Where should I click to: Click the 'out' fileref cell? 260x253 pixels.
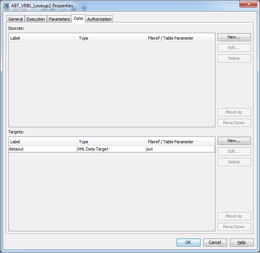pos(180,149)
